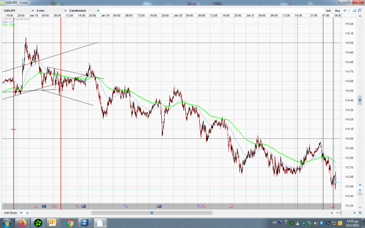Open the blue Z app in taskbar
The image size is (365, 228).
point(84,223)
